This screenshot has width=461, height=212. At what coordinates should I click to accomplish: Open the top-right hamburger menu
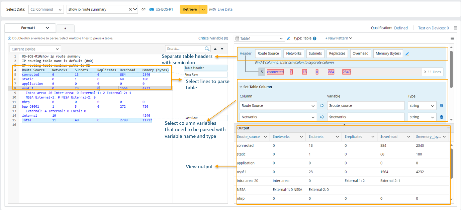click(x=456, y=28)
